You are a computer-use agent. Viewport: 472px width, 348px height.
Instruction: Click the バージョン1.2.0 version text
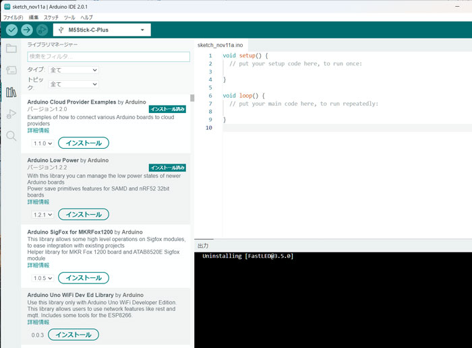coord(47,109)
